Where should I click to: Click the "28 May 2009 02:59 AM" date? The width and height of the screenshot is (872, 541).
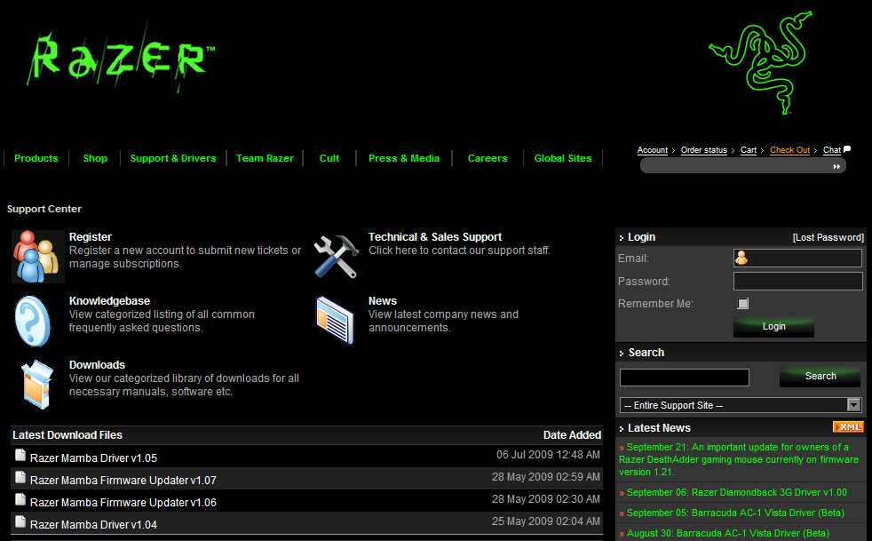[545, 477]
